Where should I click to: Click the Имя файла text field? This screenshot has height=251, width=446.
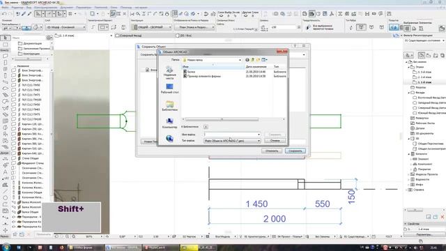[230, 135]
